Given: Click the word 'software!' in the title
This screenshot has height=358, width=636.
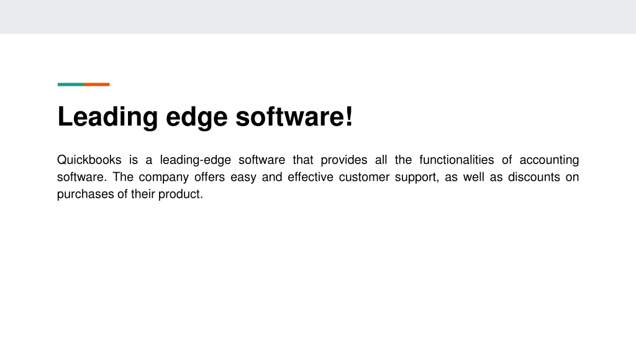Looking at the screenshot, I should [294, 117].
